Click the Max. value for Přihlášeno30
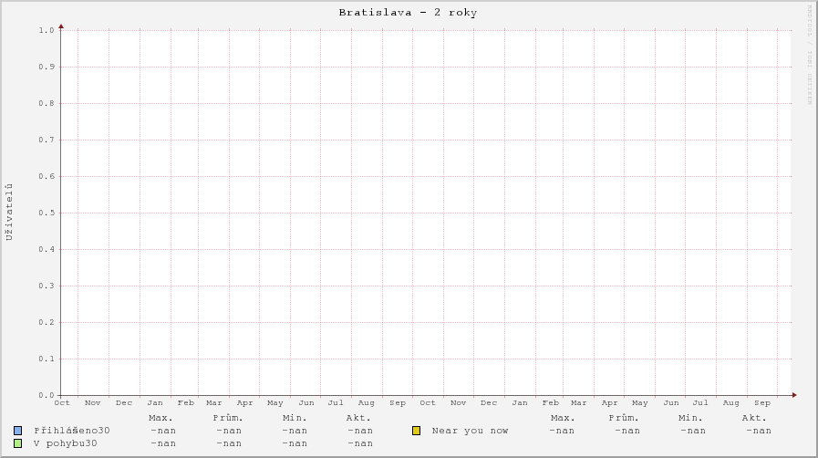The image size is (818, 458). point(163,431)
